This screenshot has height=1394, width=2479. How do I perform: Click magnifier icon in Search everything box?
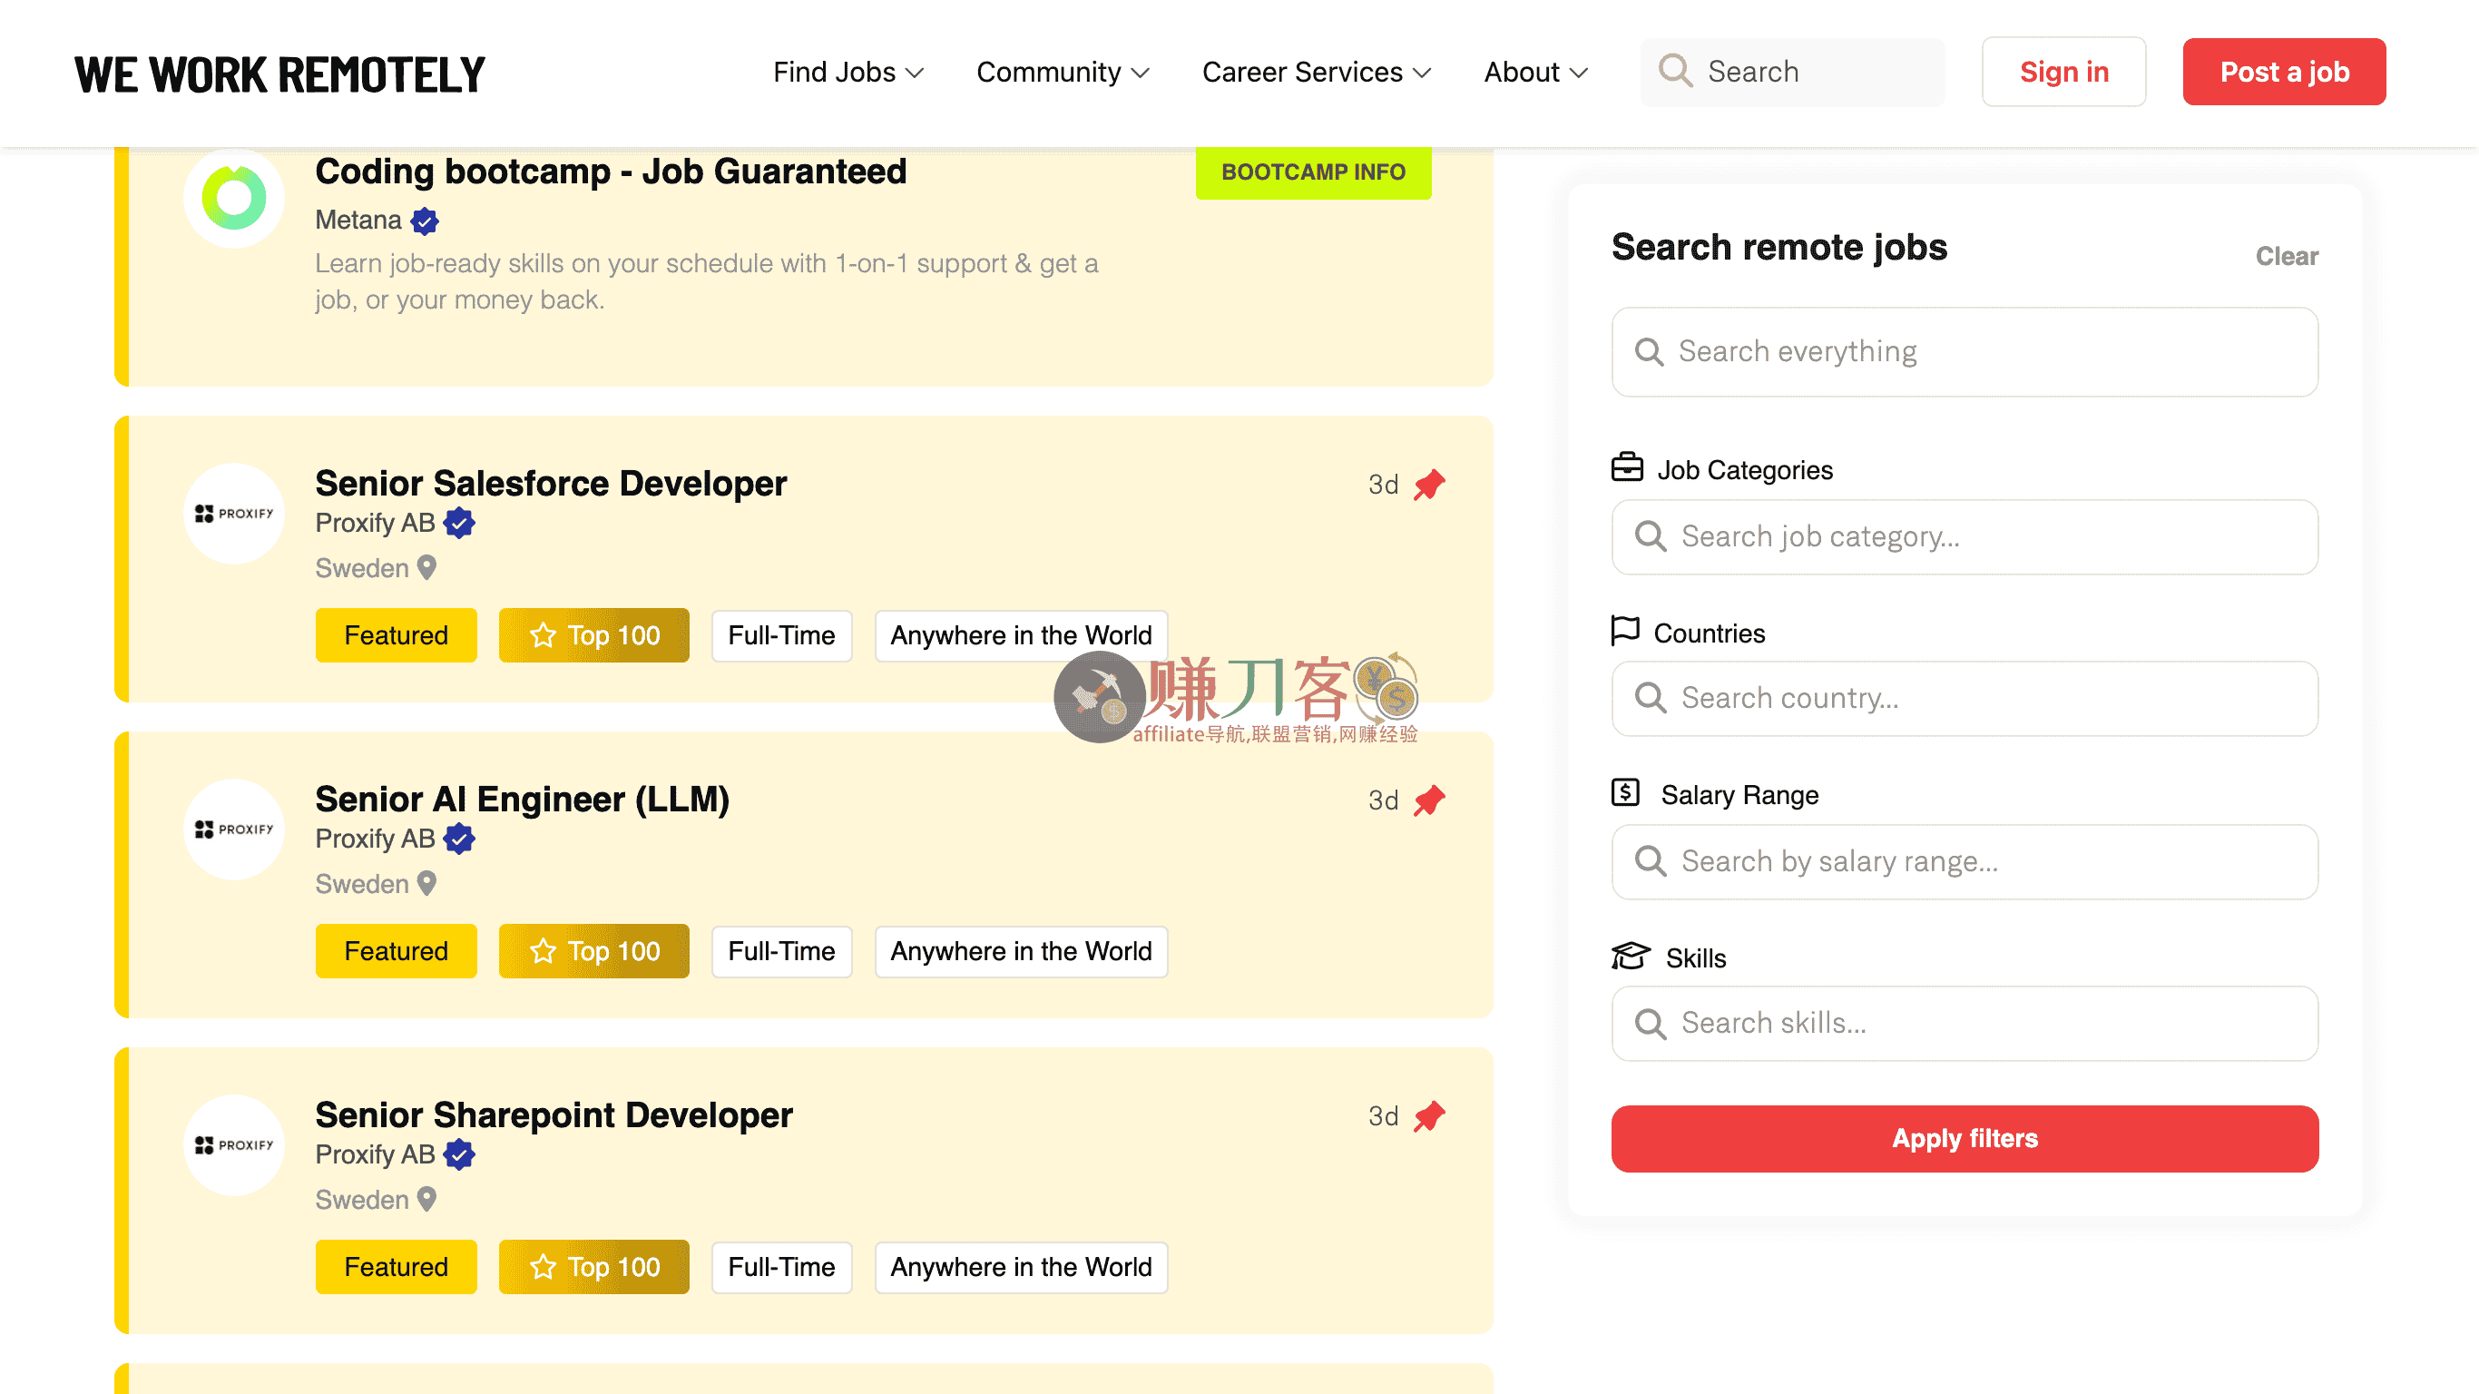[x=1649, y=351]
